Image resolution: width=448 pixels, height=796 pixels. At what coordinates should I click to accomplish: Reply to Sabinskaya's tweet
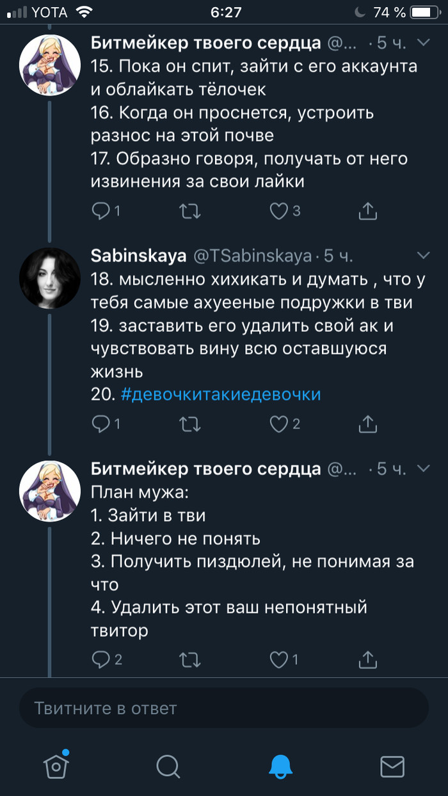[x=102, y=423]
